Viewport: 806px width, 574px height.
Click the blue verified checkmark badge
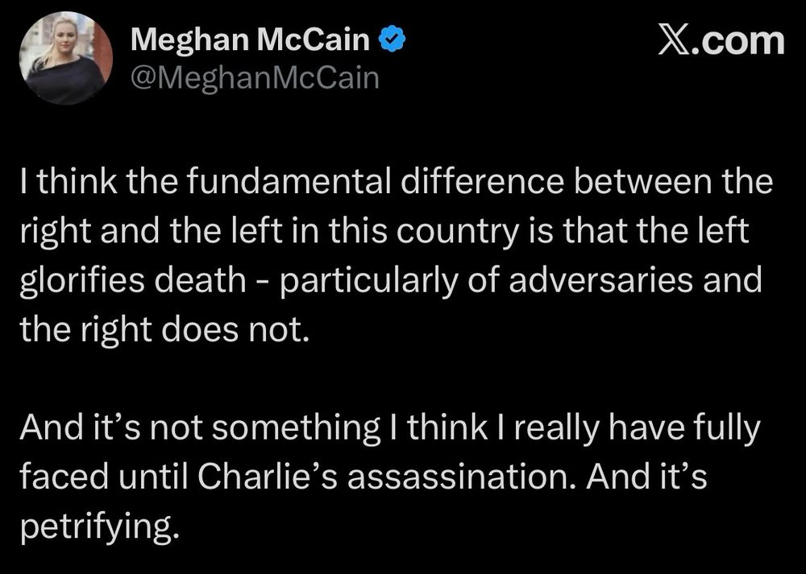point(393,40)
